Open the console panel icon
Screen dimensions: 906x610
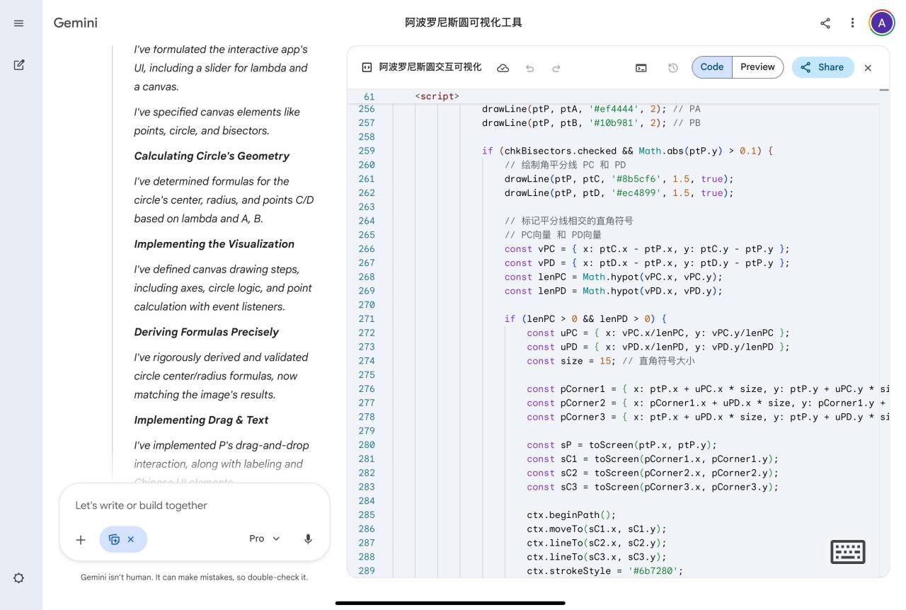point(641,68)
